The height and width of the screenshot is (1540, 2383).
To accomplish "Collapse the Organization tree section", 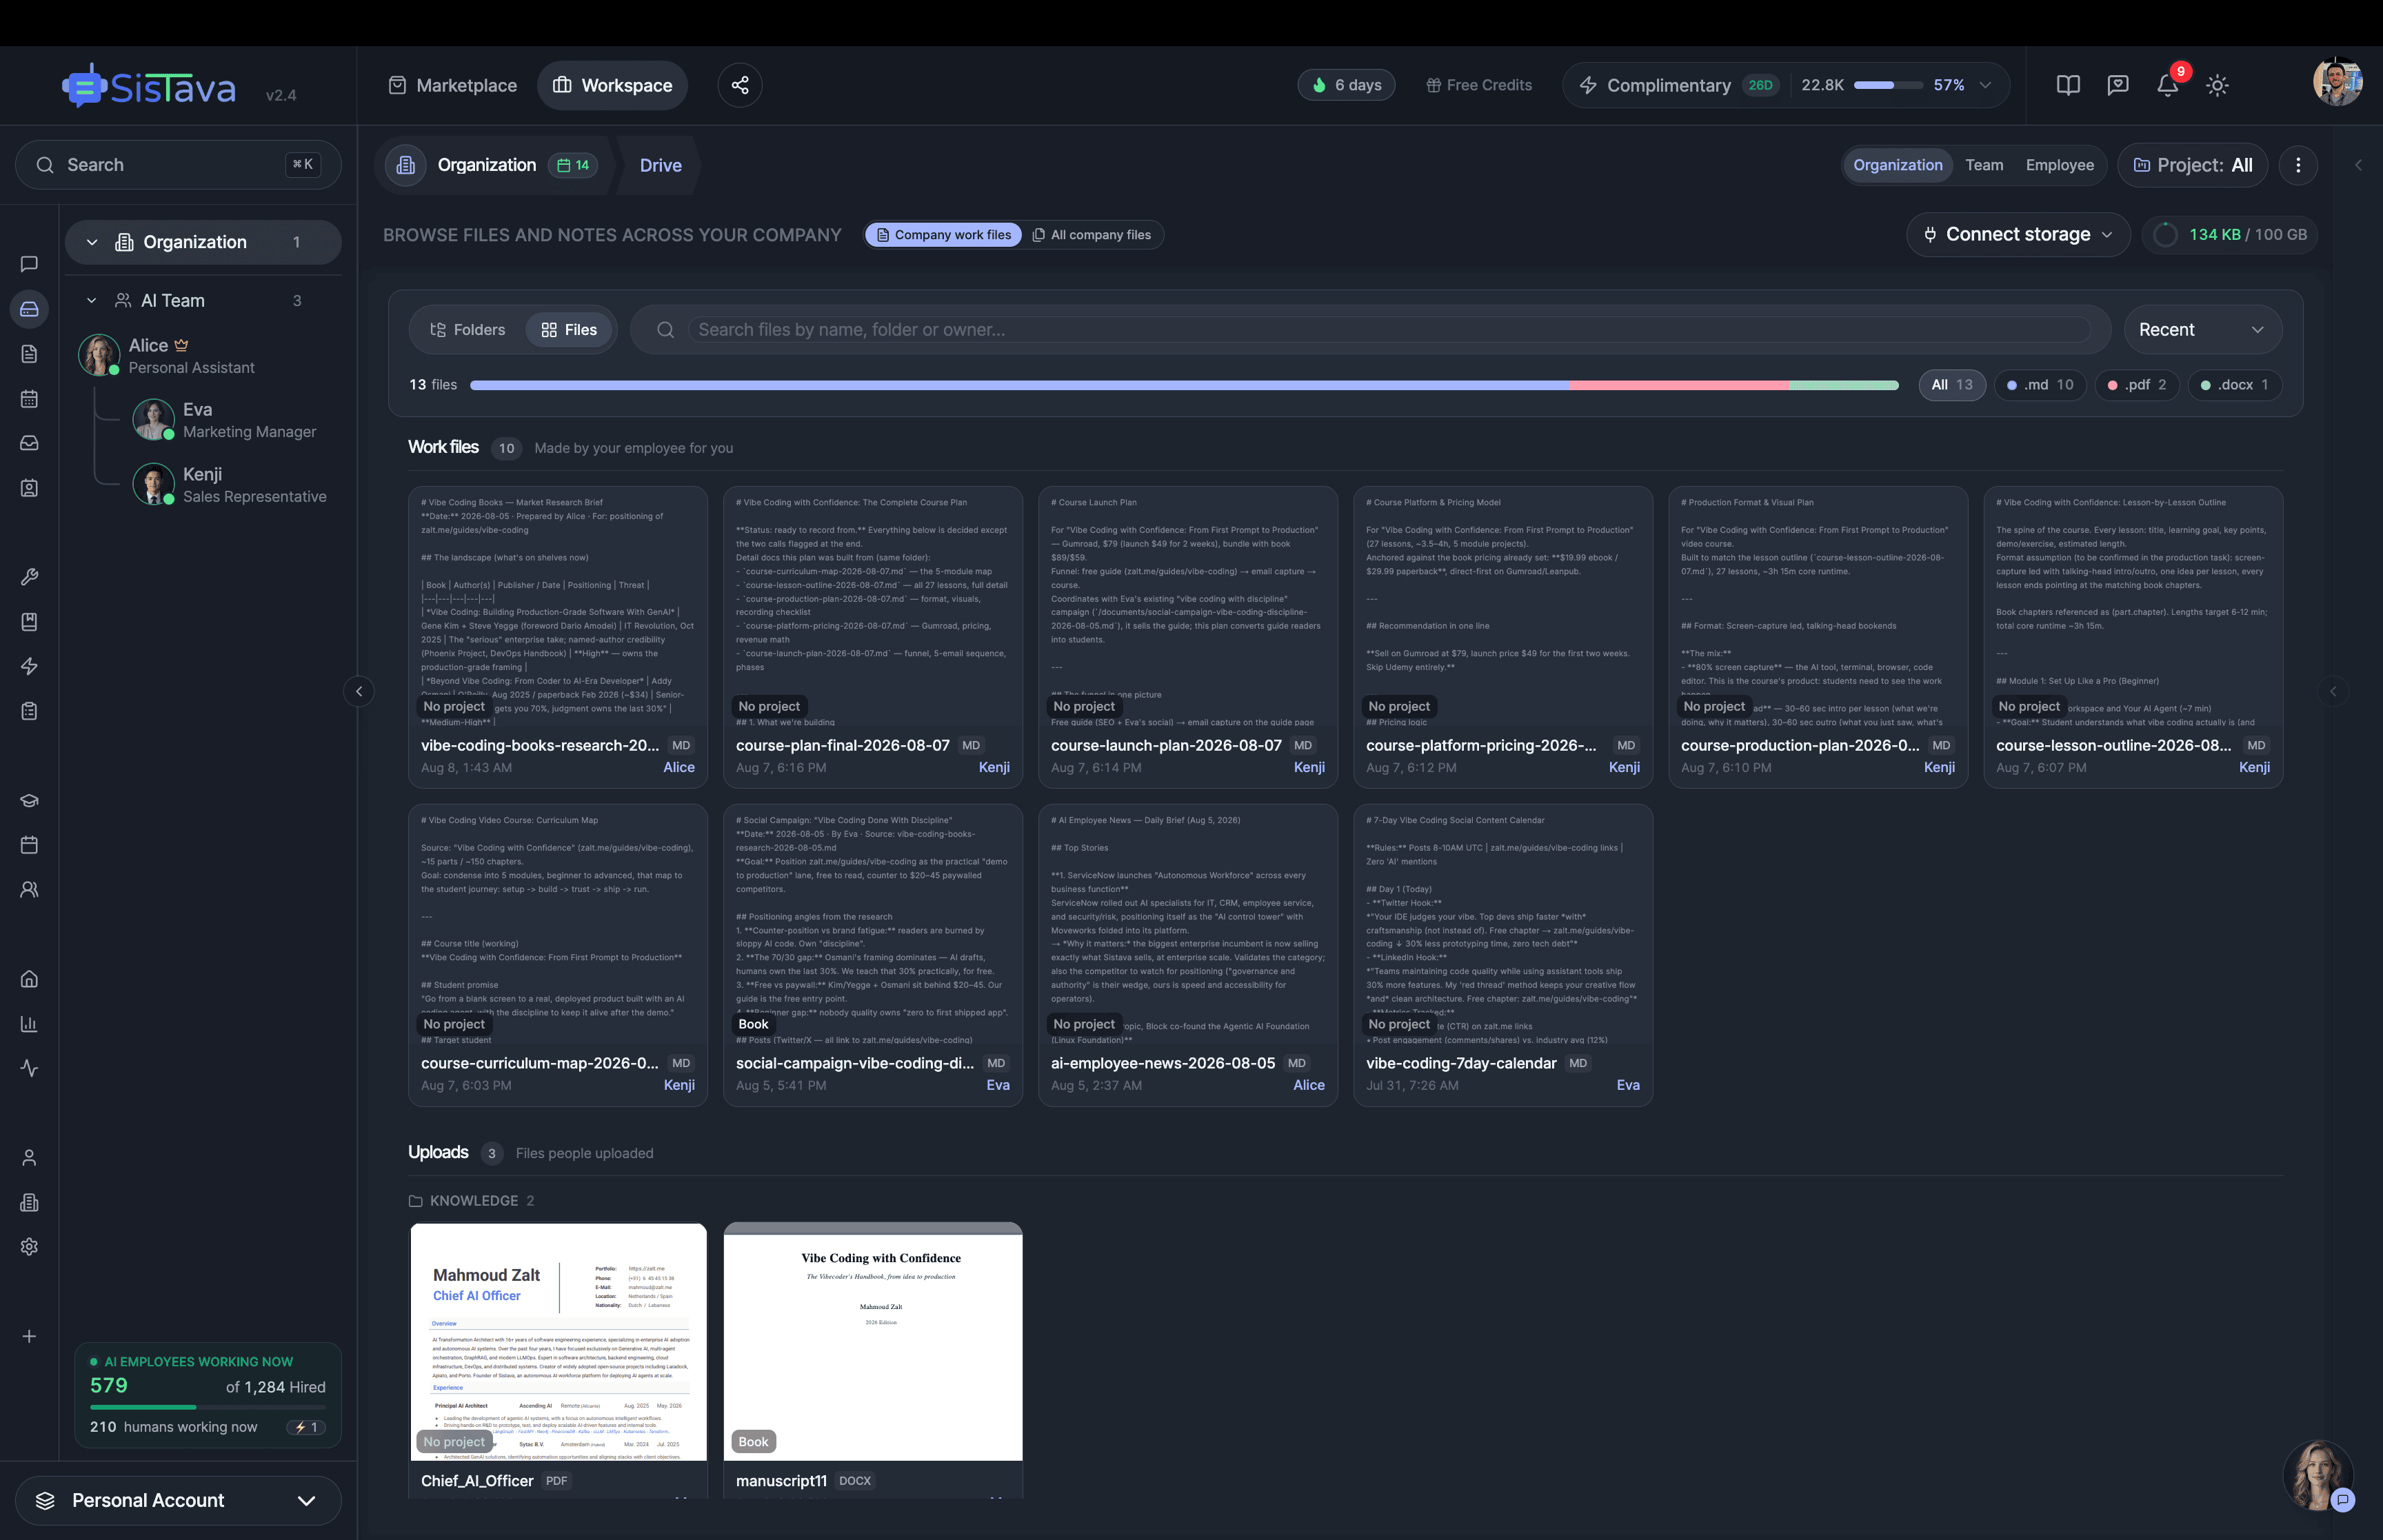I will (x=92, y=242).
